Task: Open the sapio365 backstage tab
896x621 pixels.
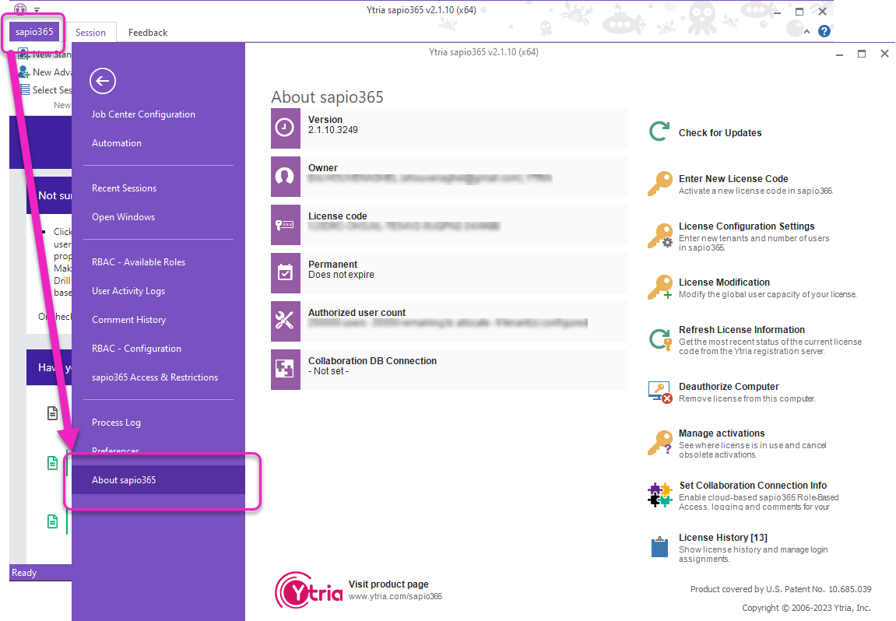Action: coord(34,32)
